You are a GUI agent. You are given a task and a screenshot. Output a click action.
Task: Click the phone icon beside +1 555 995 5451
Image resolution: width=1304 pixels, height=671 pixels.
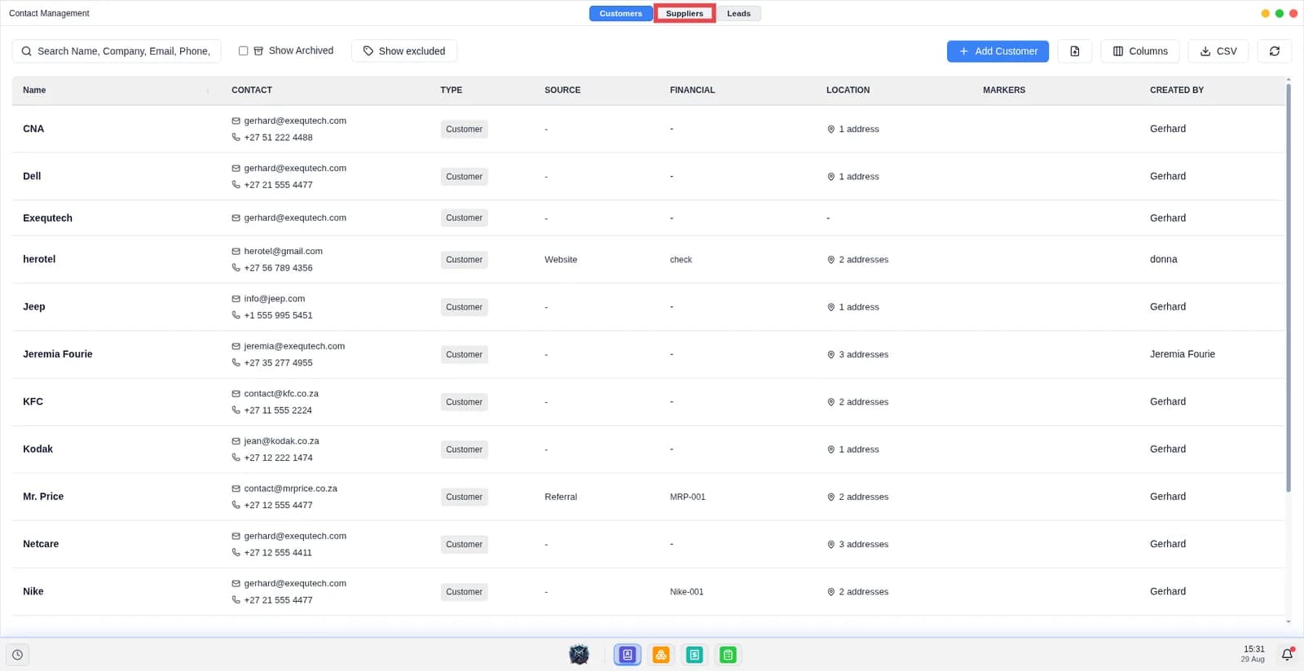point(236,315)
